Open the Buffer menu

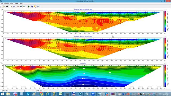(x=17, y=3)
